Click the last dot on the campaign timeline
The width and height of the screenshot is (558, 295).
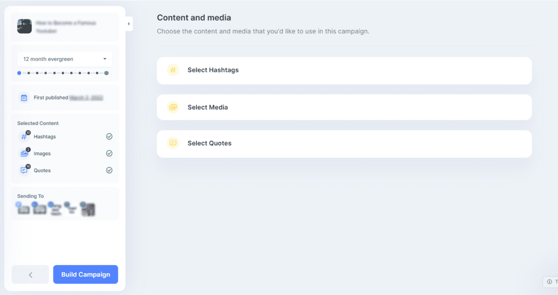(106, 73)
